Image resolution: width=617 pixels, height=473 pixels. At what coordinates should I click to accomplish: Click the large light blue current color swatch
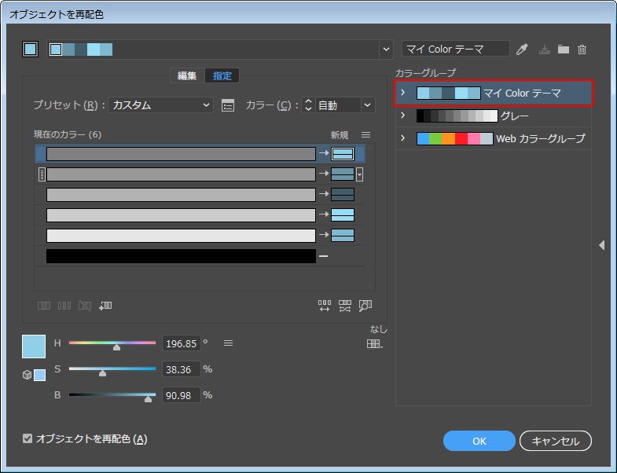point(34,346)
